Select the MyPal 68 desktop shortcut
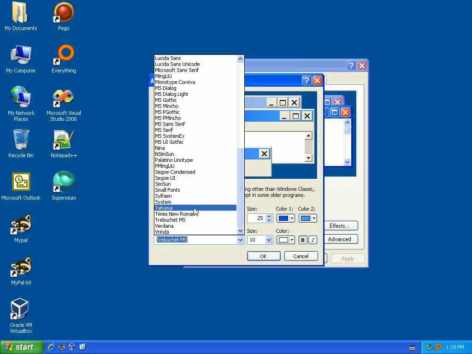Image resolution: width=472 pixels, height=354 pixels. (21, 271)
